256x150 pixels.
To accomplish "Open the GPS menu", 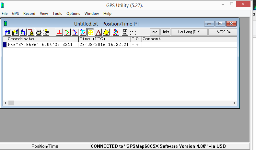I will tap(15, 14).
